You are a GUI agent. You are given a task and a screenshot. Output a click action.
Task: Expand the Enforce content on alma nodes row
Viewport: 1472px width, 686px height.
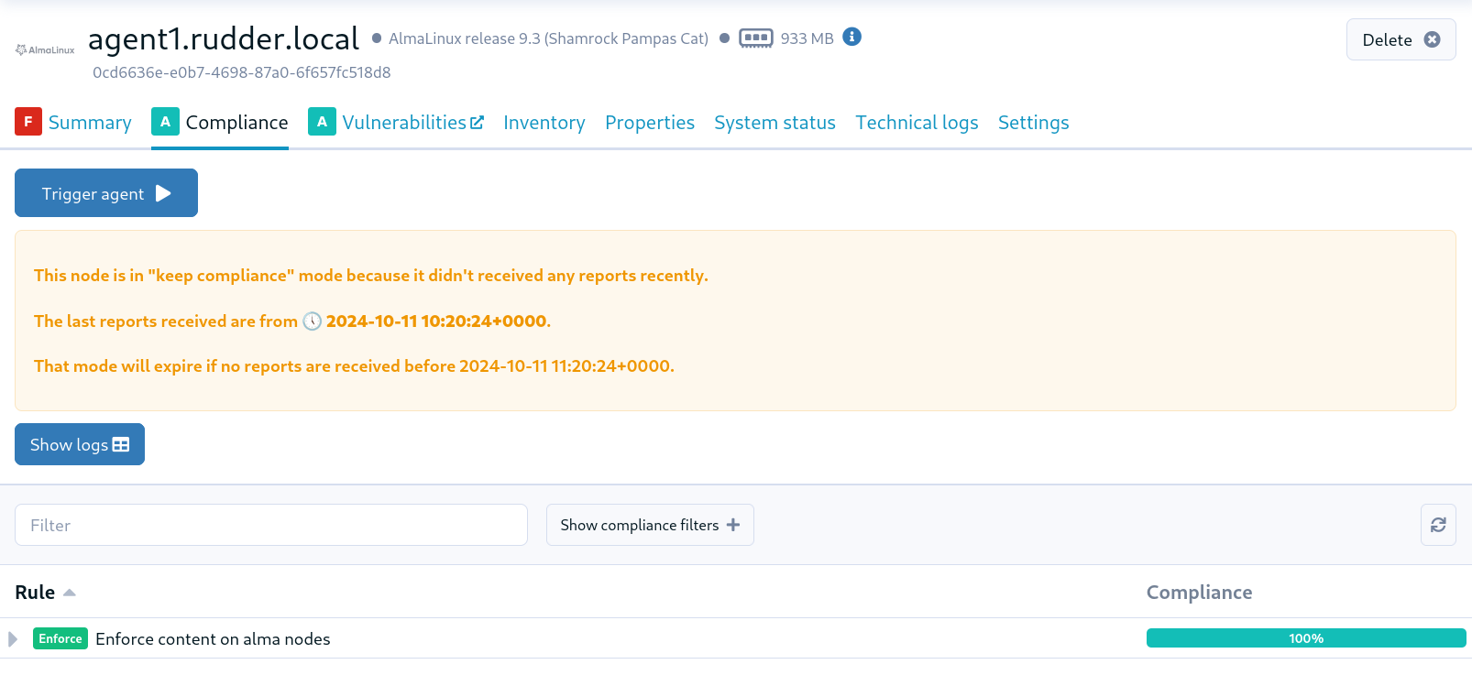[x=13, y=638]
